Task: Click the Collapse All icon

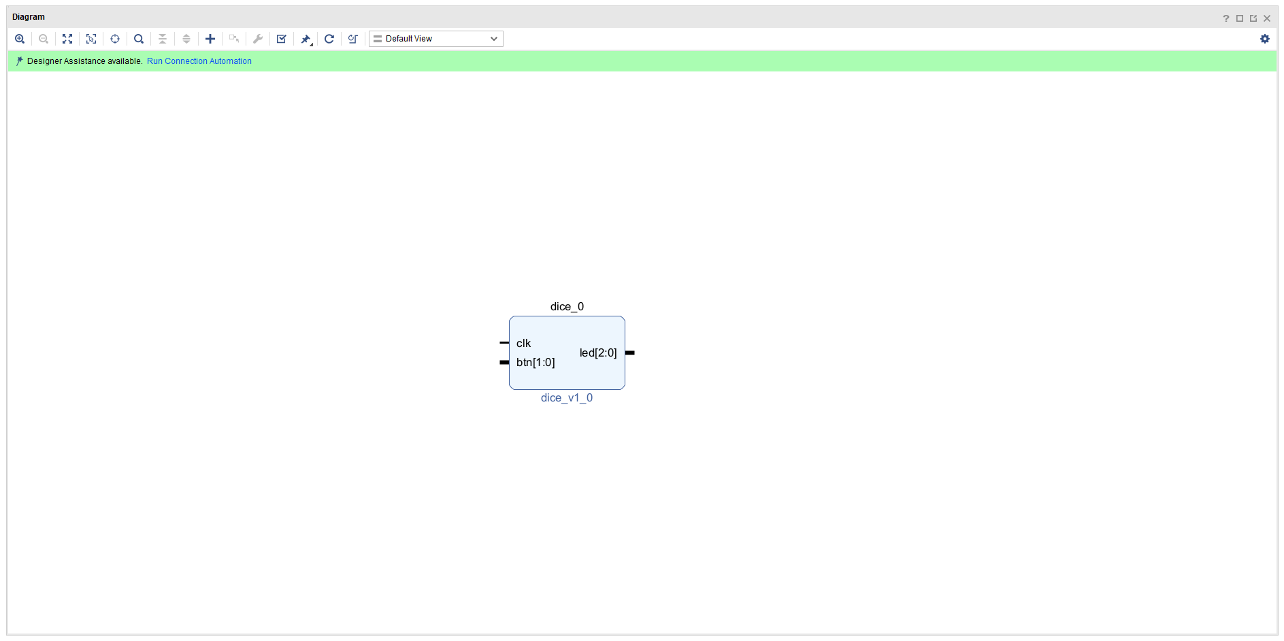Action: pos(163,39)
